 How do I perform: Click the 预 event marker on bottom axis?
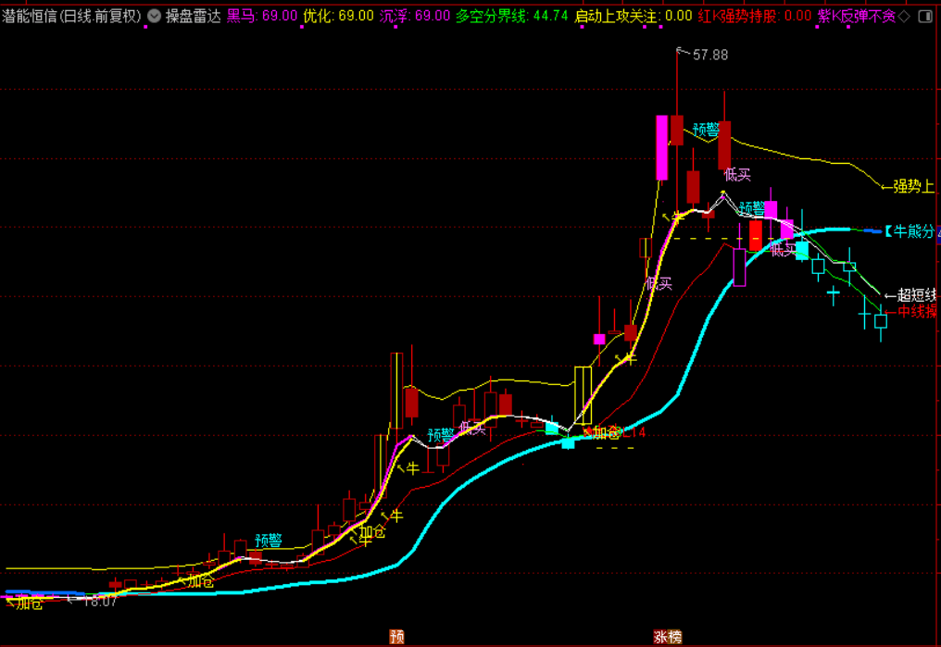tap(396, 637)
